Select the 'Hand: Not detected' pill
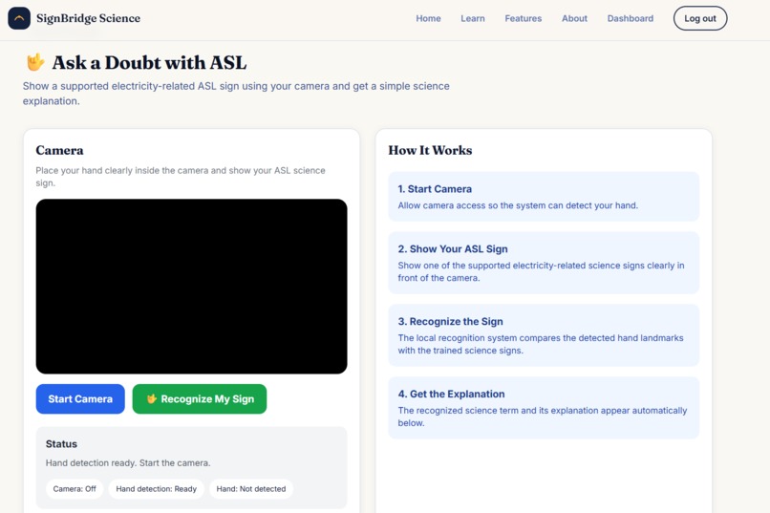The image size is (770, 513). click(x=251, y=489)
